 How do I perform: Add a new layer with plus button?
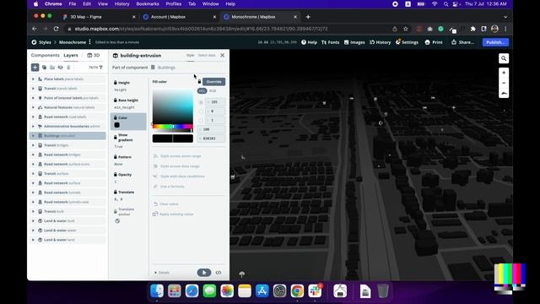click(x=35, y=68)
